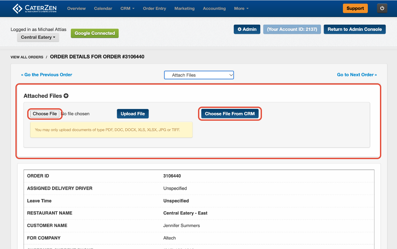
Task: Click the Leave Time Unspecified value
Action: click(176, 201)
